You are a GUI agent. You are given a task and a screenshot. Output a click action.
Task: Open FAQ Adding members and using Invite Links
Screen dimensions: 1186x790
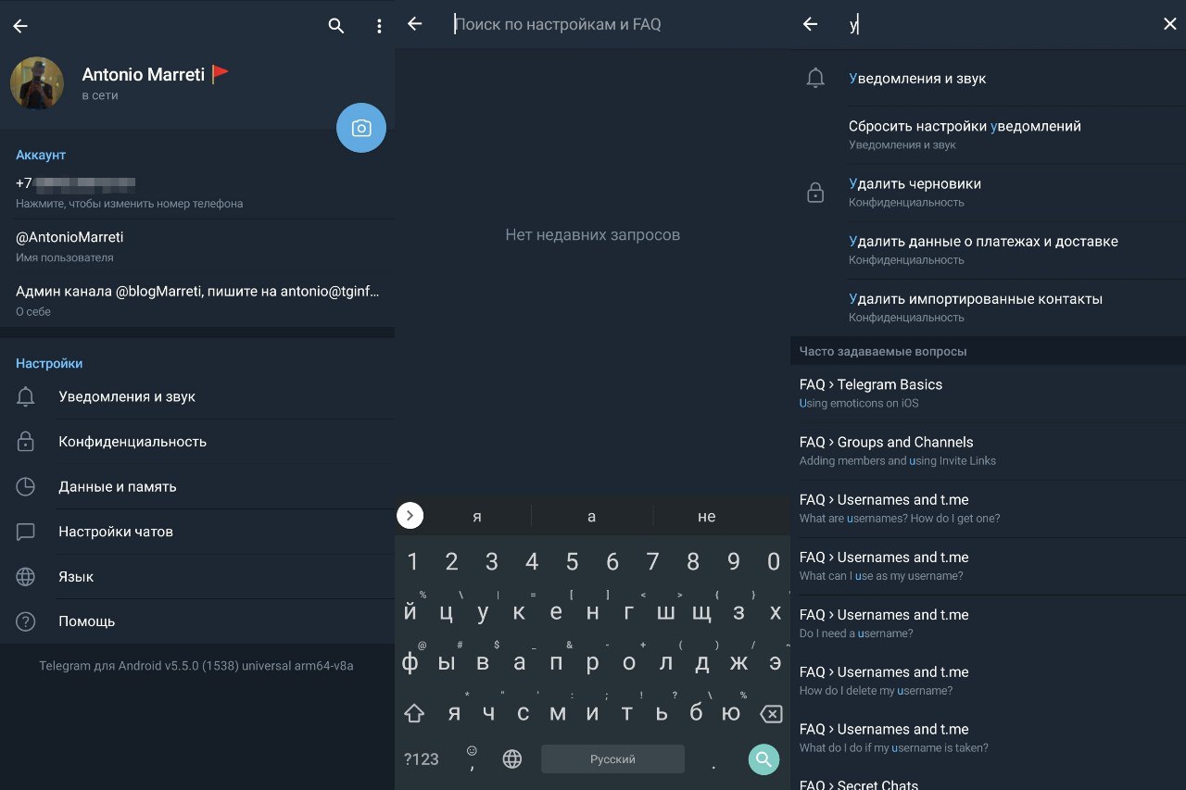(988, 450)
